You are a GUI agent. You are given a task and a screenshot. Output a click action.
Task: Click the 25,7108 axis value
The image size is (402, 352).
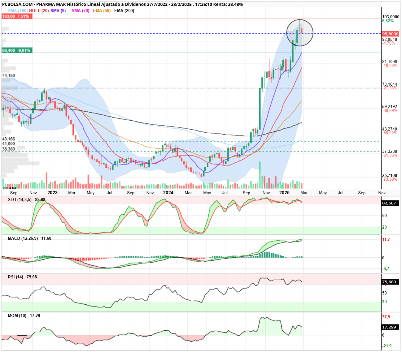tap(390, 176)
